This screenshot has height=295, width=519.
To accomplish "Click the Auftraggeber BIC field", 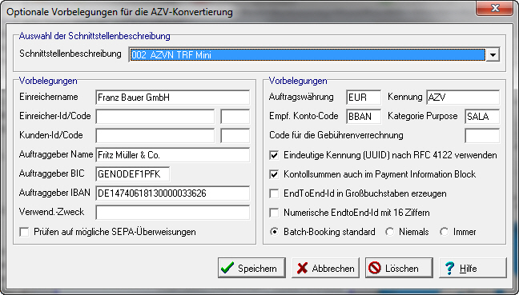I will pos(133,174).
